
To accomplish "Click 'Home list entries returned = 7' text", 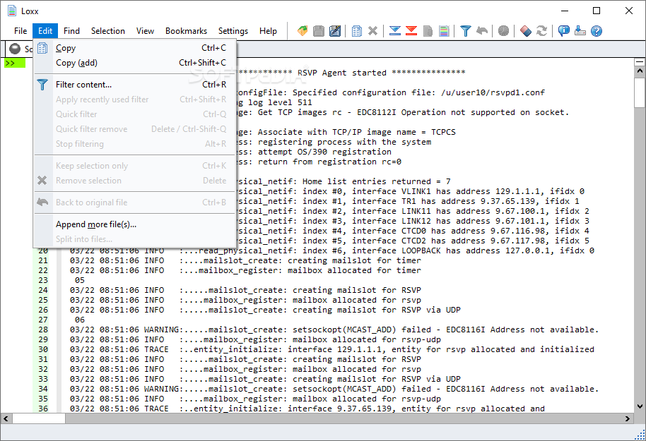I will click(x=377, y=181).
